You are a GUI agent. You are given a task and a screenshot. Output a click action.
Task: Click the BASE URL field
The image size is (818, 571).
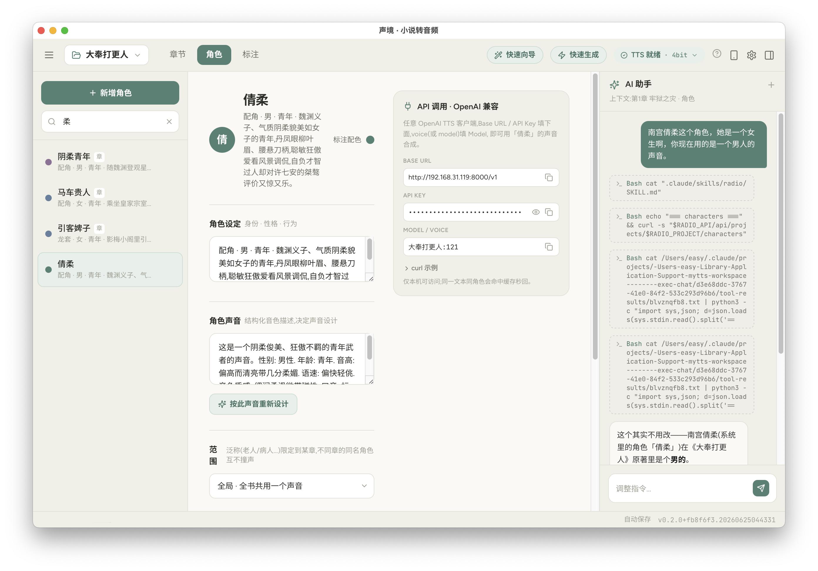click(x=481, y=177)
